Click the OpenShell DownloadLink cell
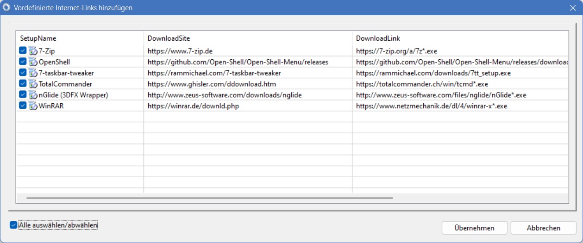 (460, 62)
